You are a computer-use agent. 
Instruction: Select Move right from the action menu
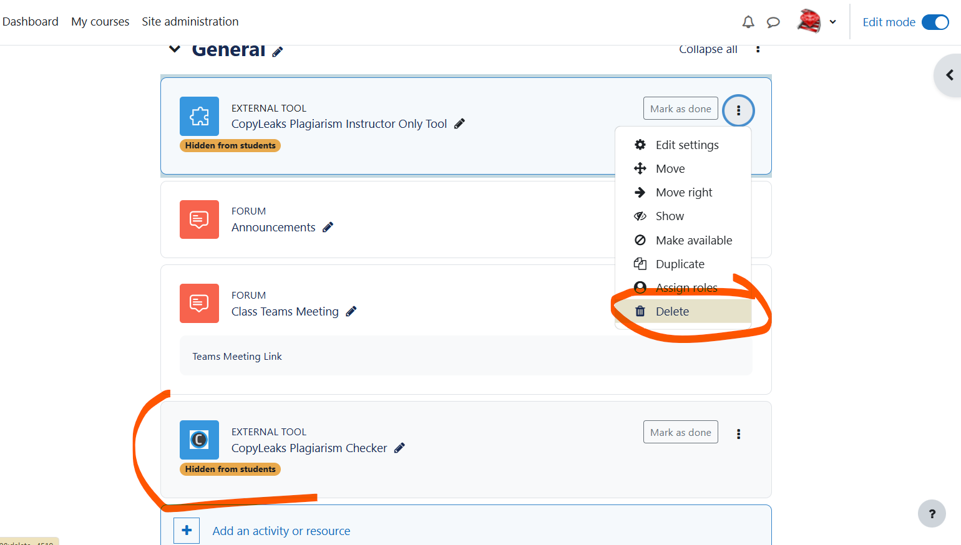(683, 192)
